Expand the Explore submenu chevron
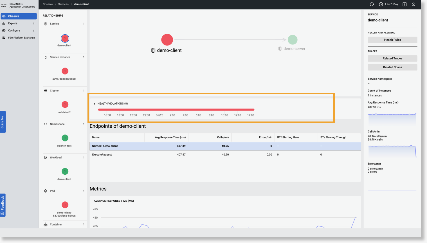The height and width of the screenshot is (243, 427). coord(33,24)
